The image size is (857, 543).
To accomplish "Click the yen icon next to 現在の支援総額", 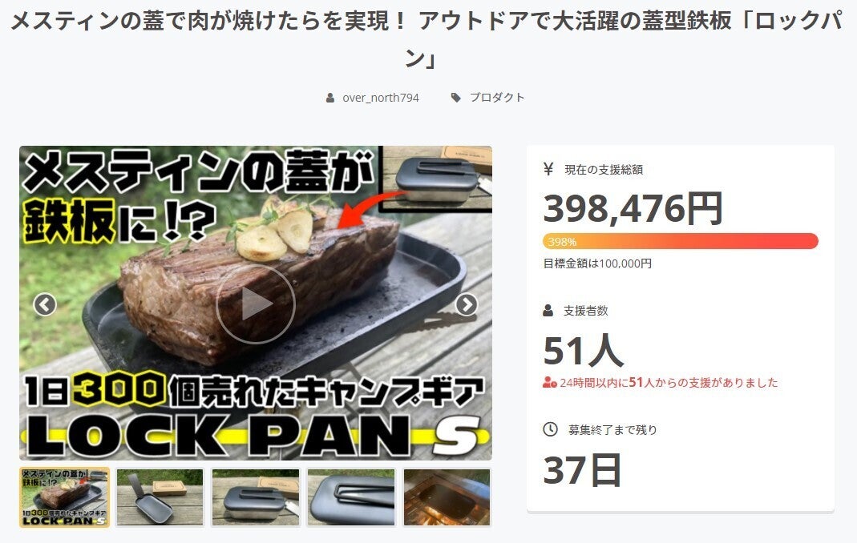I will (548, 169).
